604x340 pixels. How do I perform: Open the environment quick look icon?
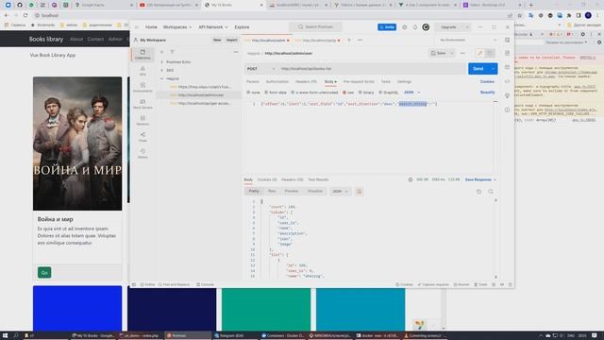[507, 40]
